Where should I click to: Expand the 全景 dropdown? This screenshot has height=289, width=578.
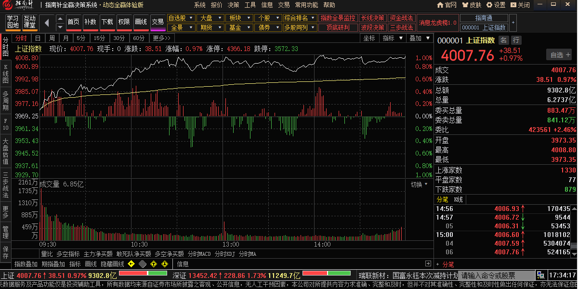coord(181,27)
